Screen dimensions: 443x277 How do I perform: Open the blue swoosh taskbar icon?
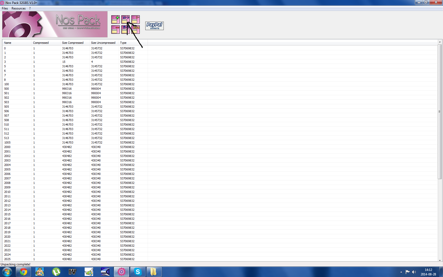pos(105,272)
